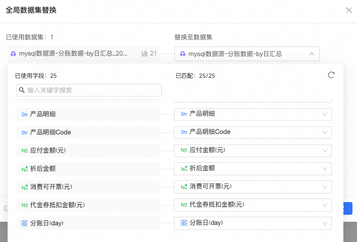Image resolution: width=357 pixels, height=242 pixels.
Task: Open the right 产品明细Code dropdown arrow
Action: pyautogui.click(x=325, y=132)
